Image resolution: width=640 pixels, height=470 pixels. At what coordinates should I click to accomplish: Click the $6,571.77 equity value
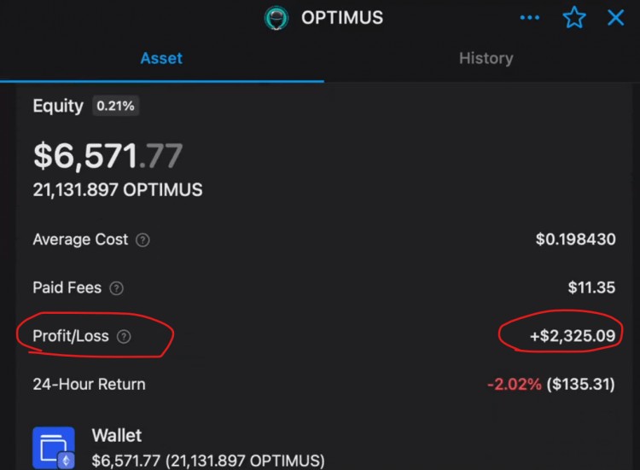(x=108, y=156)
